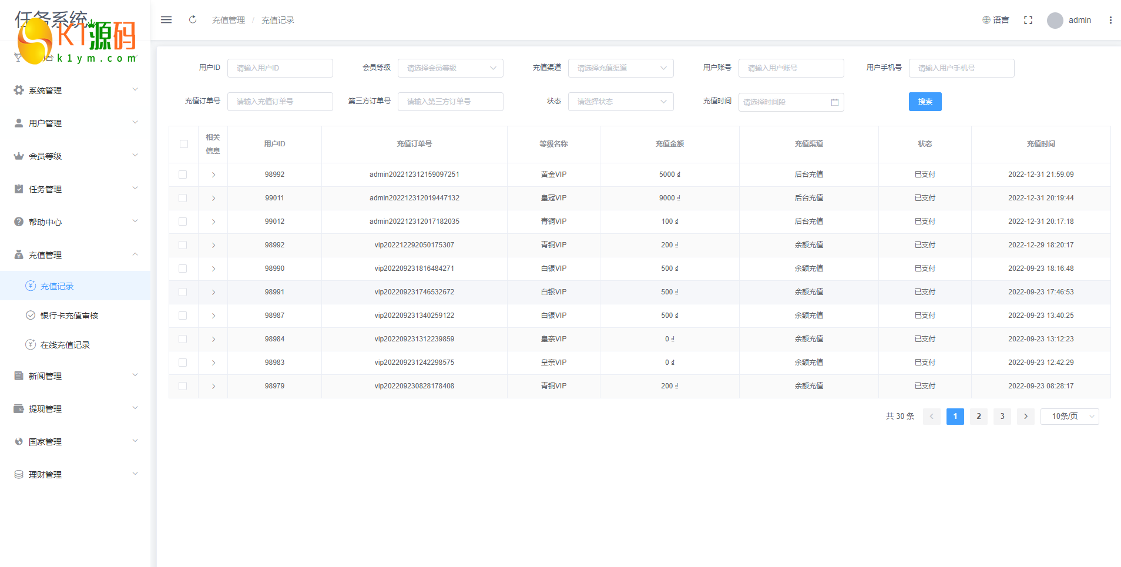
Task: Click the 用户ID input field
Action: [x=280, y=68]
